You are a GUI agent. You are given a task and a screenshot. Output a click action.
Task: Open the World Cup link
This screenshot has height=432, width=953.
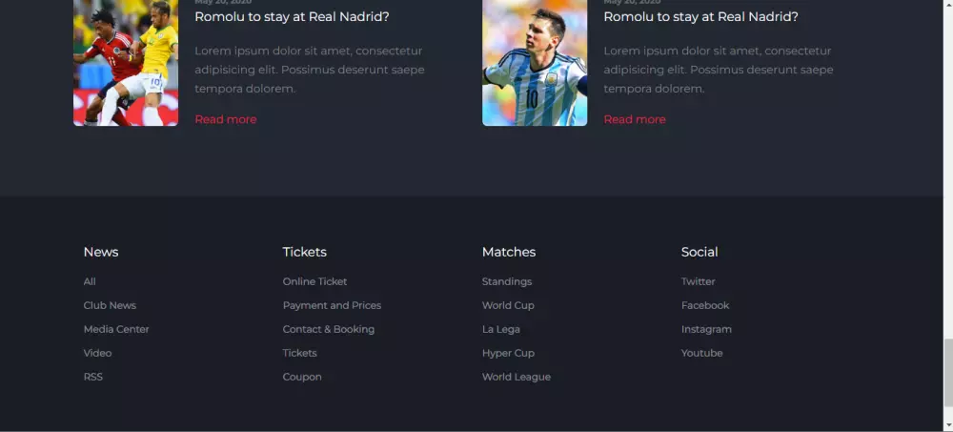508,305
